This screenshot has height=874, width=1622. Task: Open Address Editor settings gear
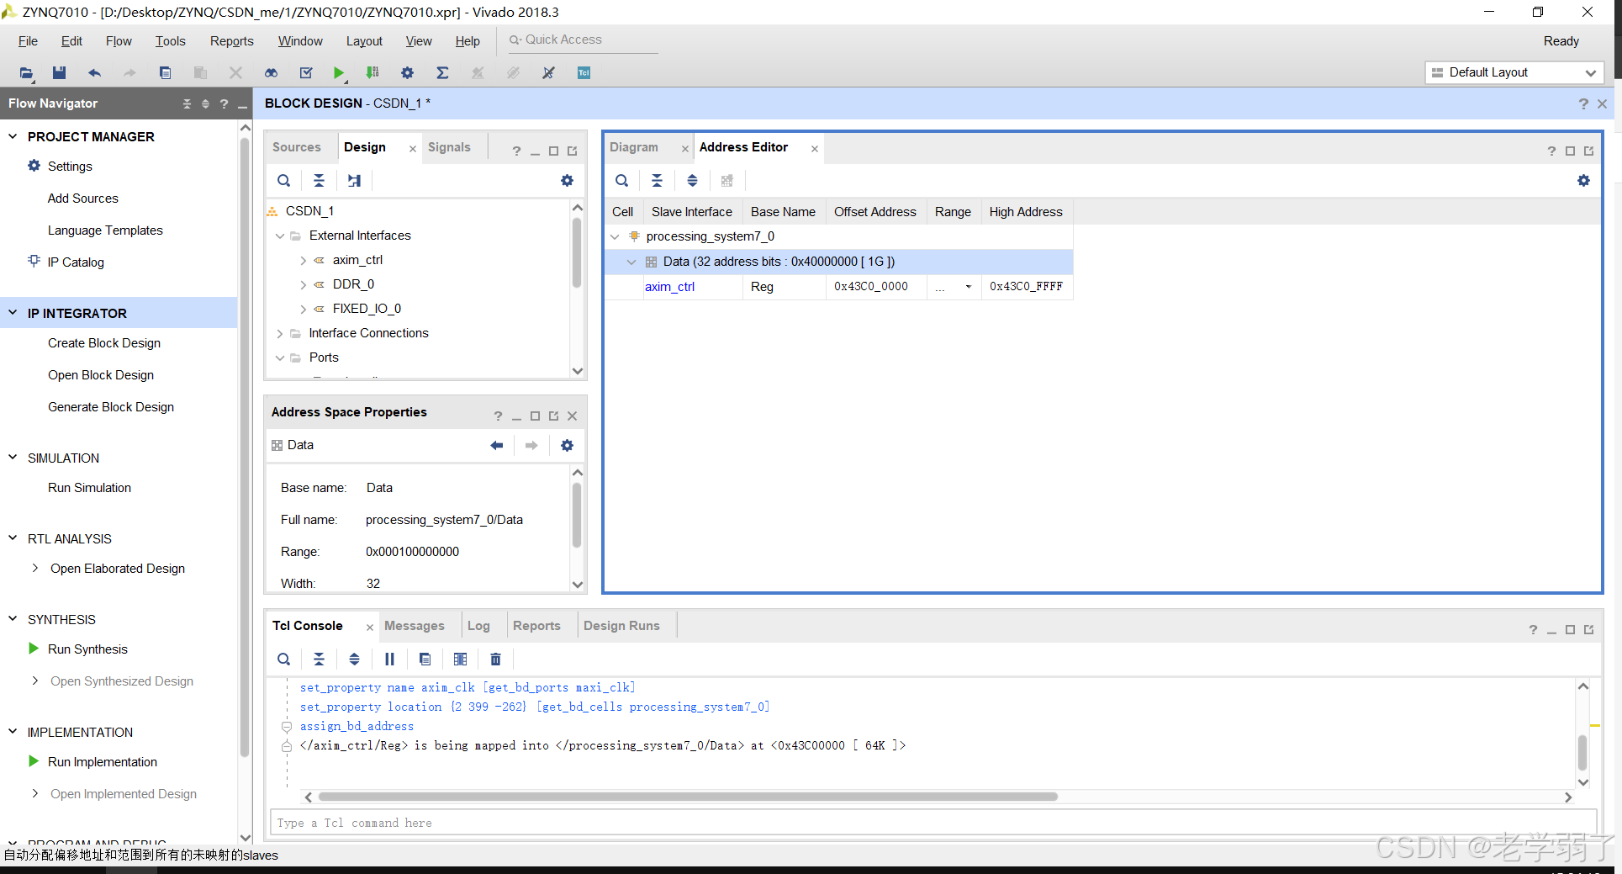pos(1583,181)
